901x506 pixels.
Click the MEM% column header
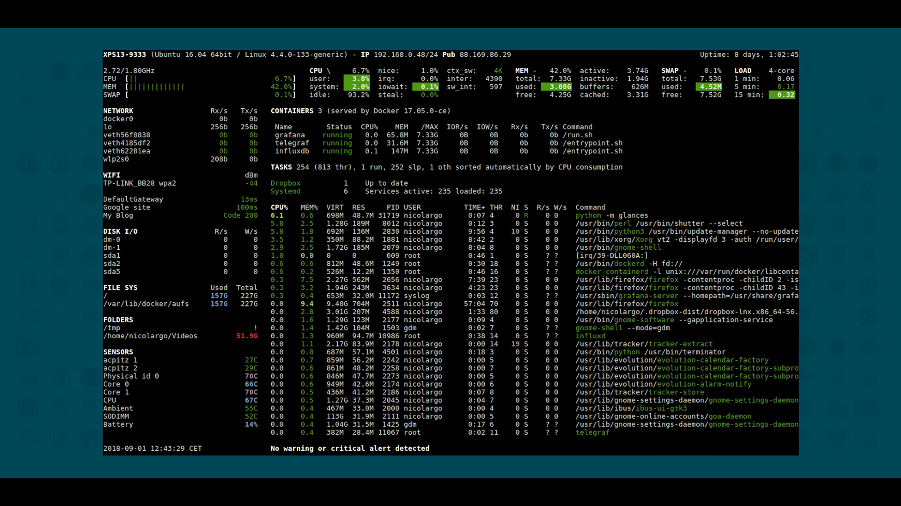(309, 207)
